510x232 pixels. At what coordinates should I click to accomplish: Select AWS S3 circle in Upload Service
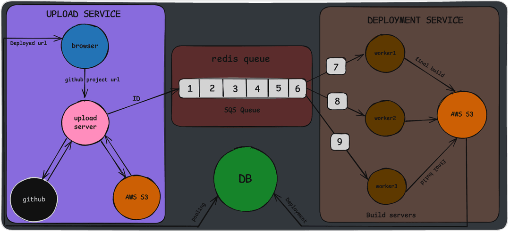137,197
